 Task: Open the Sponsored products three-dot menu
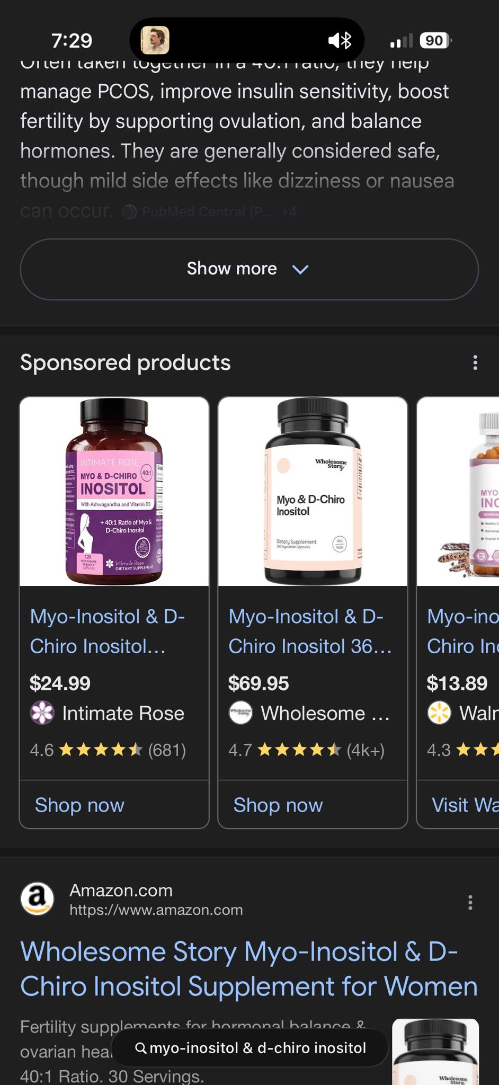coord(475,362)
